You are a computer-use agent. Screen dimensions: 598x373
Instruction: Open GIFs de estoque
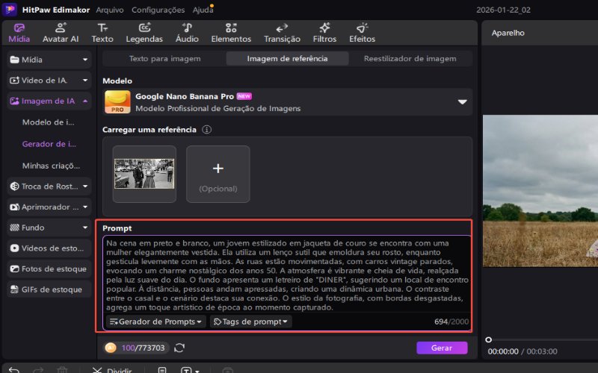(x=49, y=289)
